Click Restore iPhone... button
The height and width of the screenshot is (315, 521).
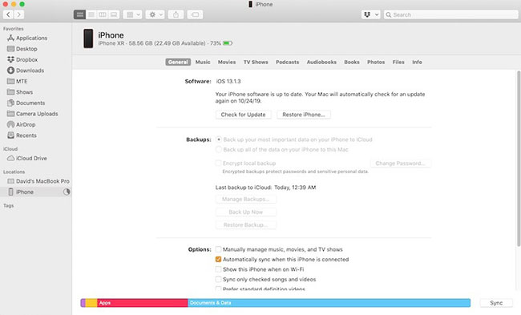point(304,115)
